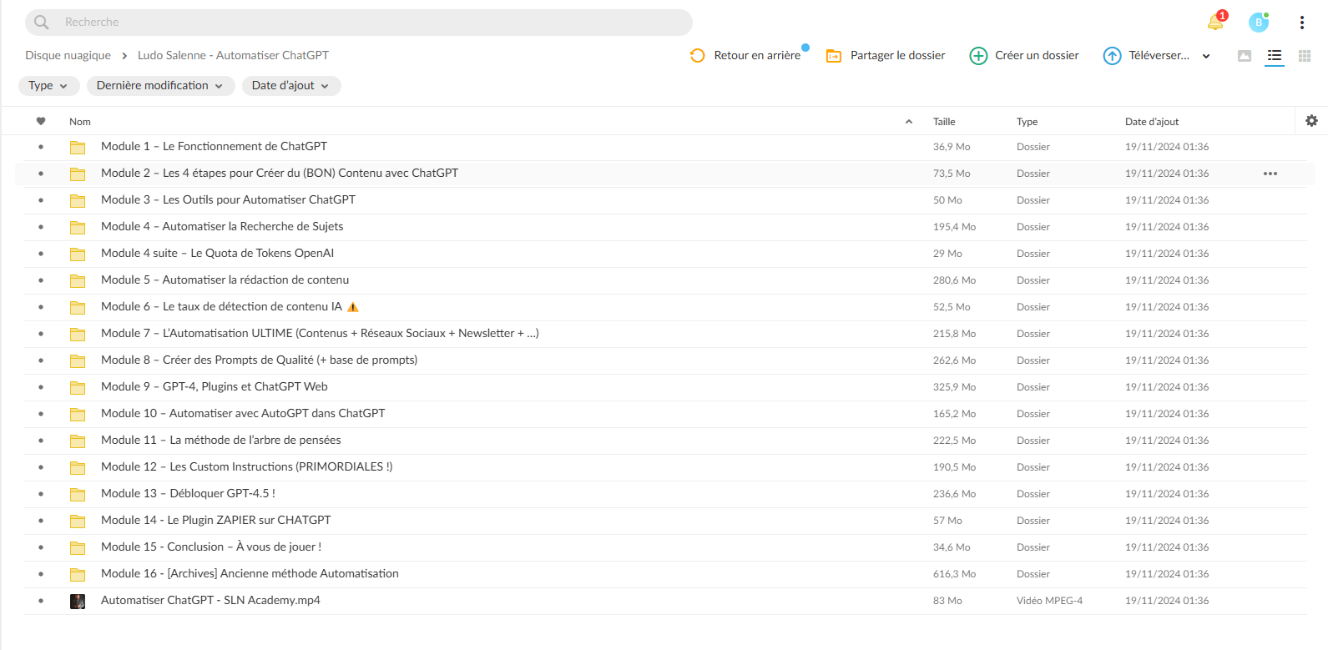The width and height of the screenshot is (1328, 650).
Task: Click Partager le dossier
Action: (886, 56)
